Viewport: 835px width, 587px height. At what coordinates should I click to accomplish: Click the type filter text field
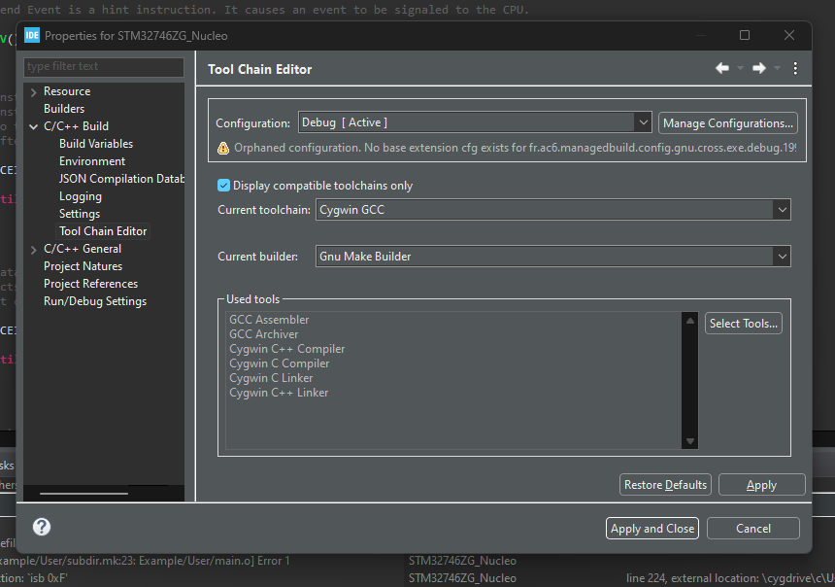click(103, 67)
